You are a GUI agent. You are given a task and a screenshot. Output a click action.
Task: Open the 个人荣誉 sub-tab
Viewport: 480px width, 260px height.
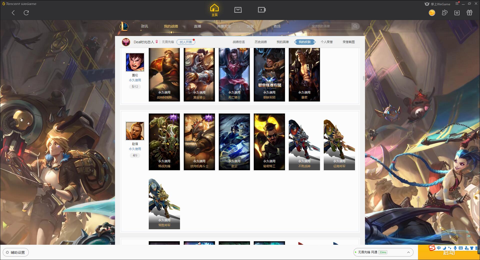coord(327,42)
